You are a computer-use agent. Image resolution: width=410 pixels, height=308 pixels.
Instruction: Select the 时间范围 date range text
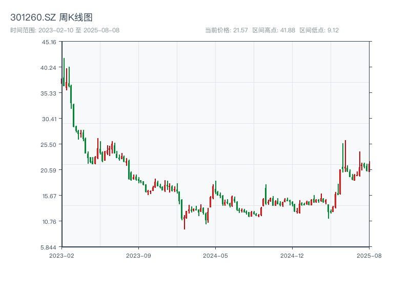[65, 30]
